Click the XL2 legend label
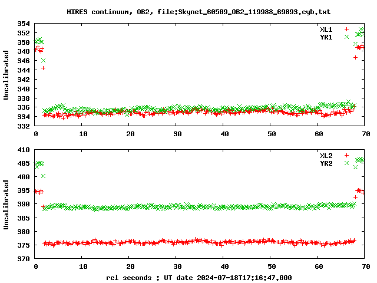 point(326,156)
